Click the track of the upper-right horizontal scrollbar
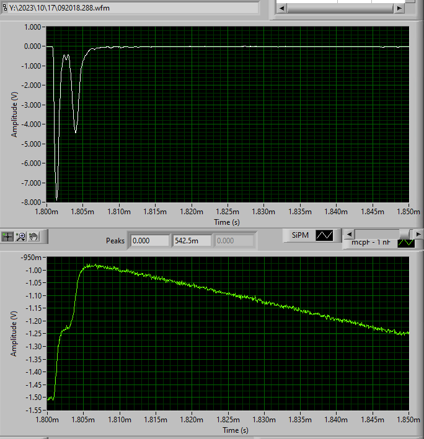 pyautogui.click(x=340, y=9)
